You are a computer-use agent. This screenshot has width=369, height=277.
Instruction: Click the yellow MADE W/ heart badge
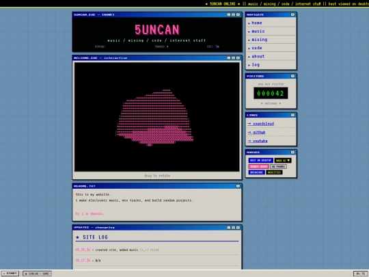pos(283,161)
